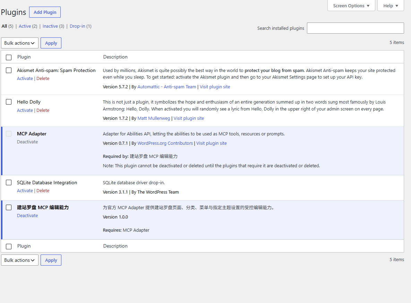411x303 pixels.
Task: Tick the select-all checkbox in the table footer
Action: point(9,247)
